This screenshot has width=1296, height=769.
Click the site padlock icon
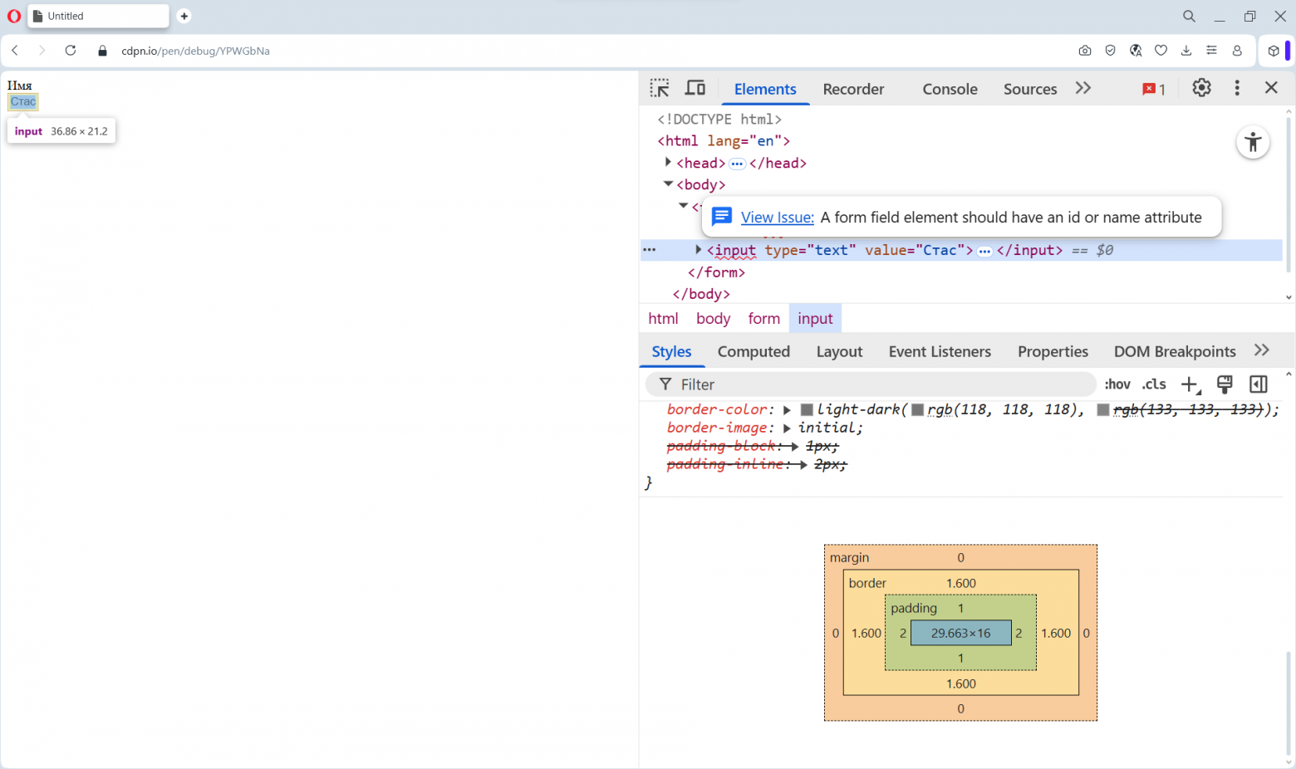tap(103, 51)
